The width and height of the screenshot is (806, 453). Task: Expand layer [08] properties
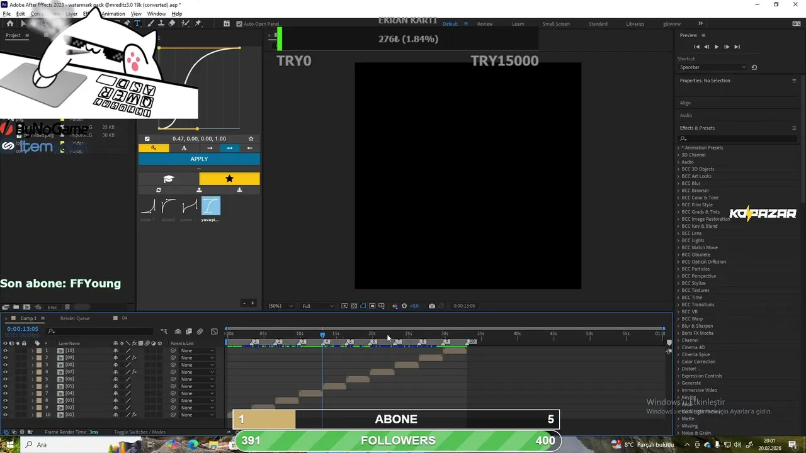click(x=32, y=365)
